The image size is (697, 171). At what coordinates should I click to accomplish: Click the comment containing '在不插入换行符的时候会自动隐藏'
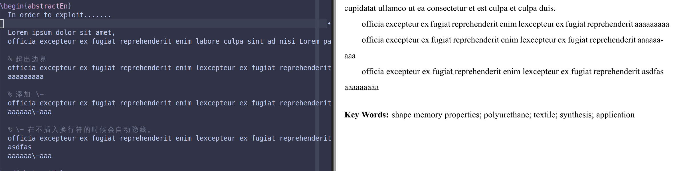point(80,130)
